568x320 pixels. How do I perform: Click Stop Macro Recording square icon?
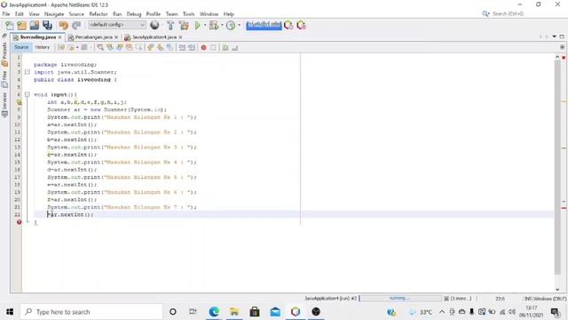[x=213, y=47]
